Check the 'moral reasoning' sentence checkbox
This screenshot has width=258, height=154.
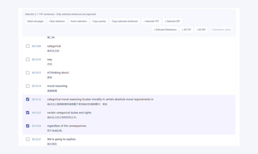28,86
